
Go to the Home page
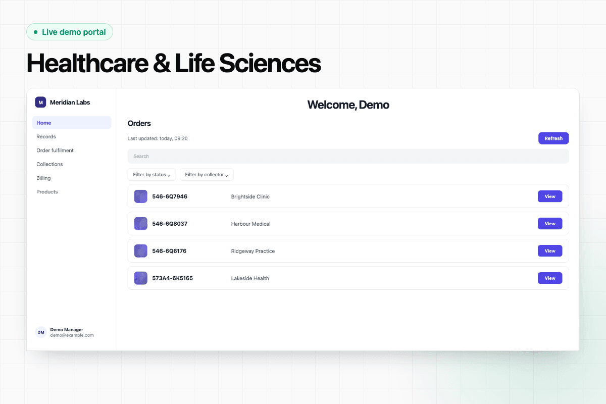pyautogui.click(x=72, y=123)
